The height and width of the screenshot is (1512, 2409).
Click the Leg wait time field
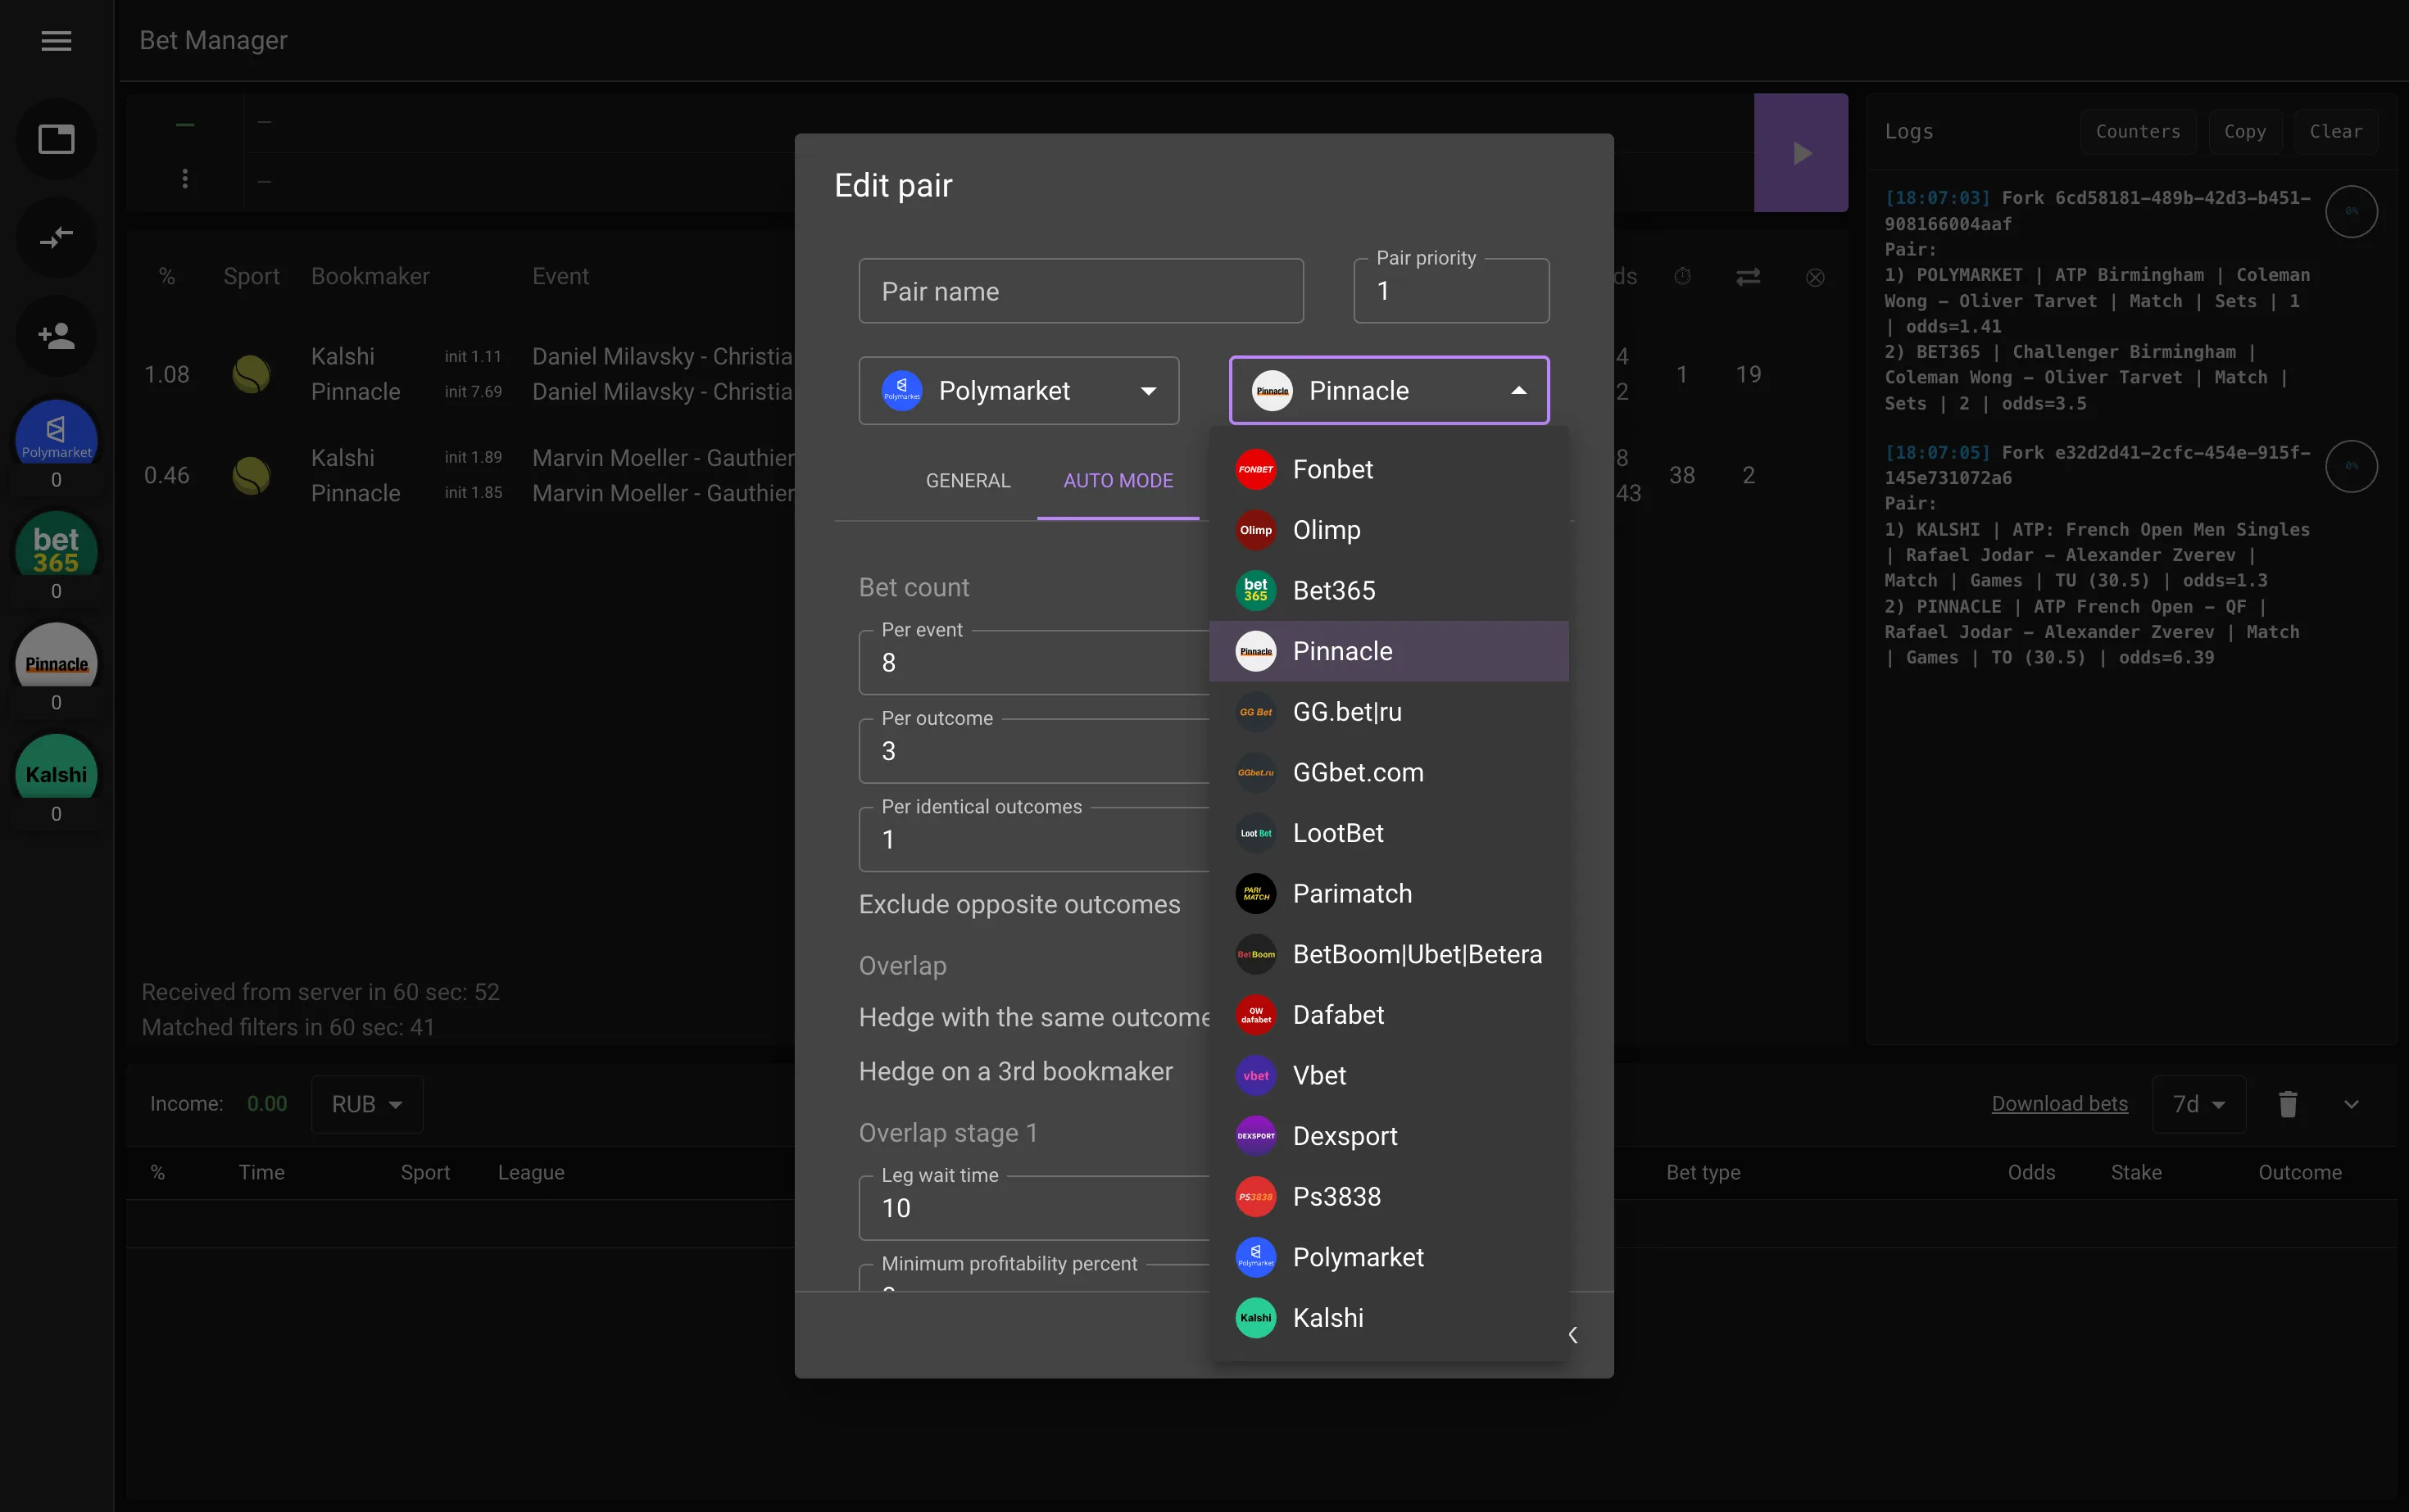pos(1034,1207)
